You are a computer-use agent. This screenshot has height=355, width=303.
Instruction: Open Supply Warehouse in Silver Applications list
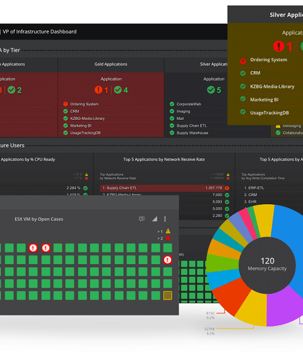click(193, 133)
